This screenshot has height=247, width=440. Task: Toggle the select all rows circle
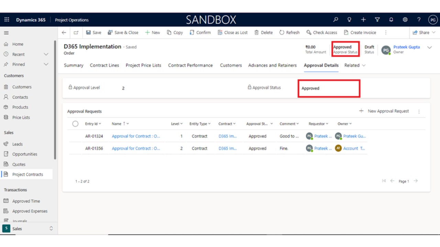tap(75, 124)
